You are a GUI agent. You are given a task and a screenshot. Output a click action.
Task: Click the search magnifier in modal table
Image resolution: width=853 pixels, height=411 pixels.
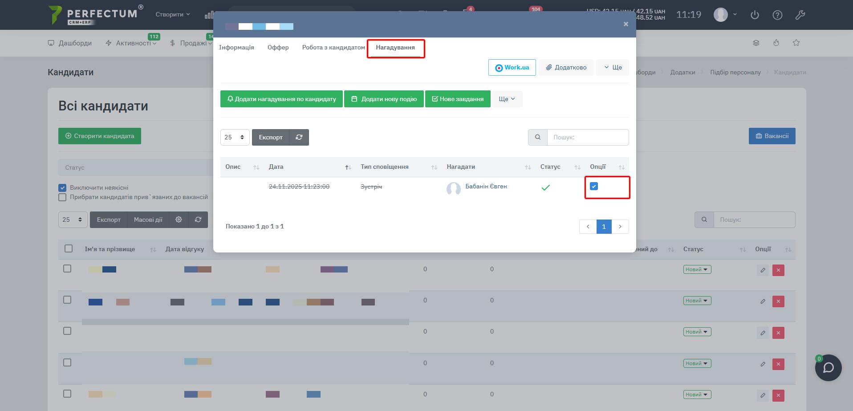point(538,137)
